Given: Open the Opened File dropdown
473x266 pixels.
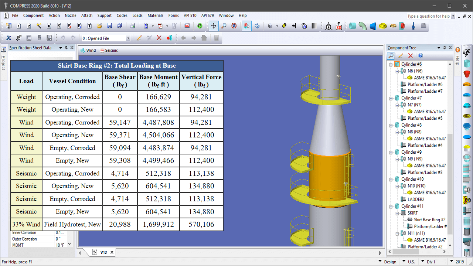Looking at the screenshot, I should point(128,38).
